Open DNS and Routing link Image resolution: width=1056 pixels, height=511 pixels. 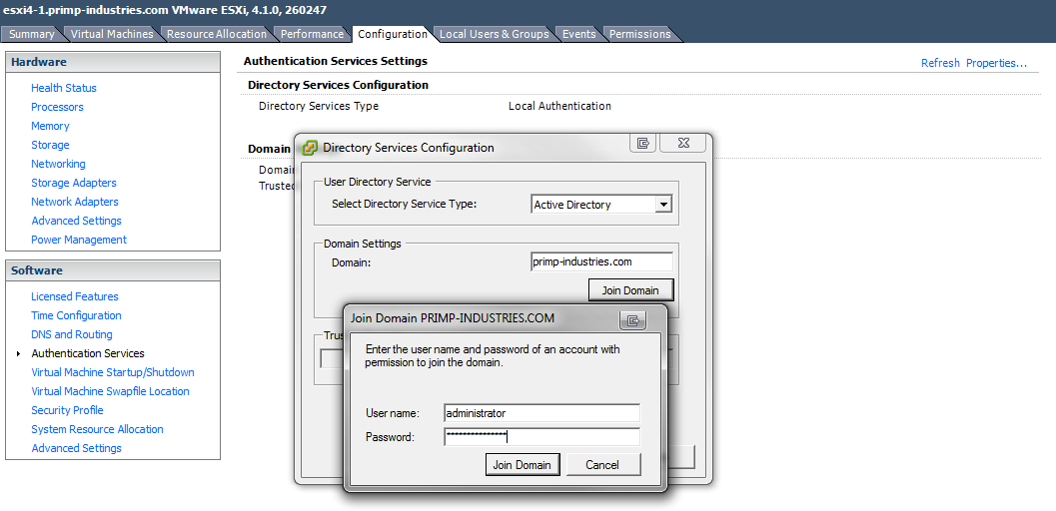(x=71, y=334)
